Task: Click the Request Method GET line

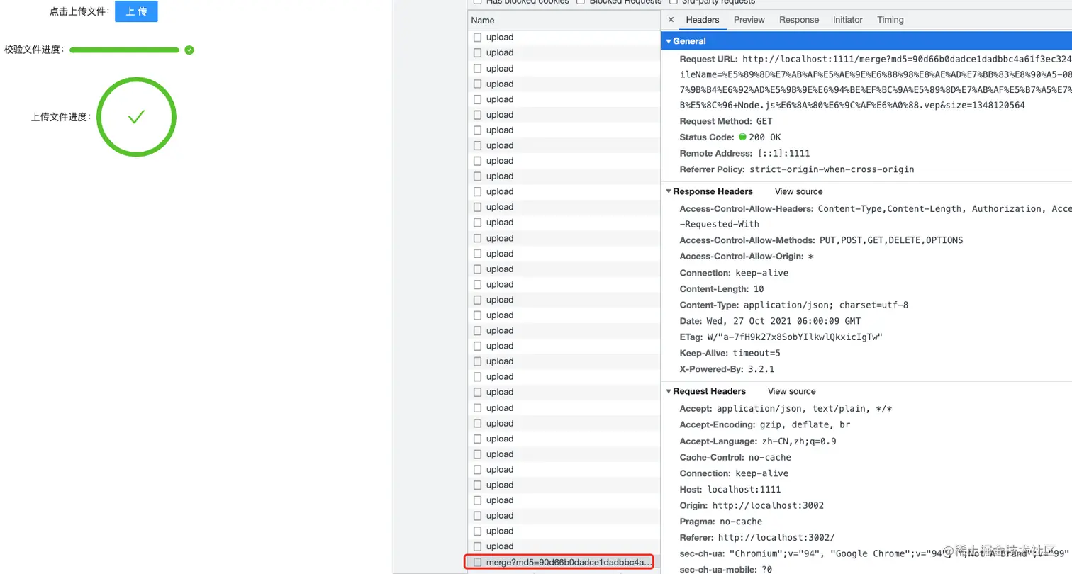Action: [x=726, y=121]
